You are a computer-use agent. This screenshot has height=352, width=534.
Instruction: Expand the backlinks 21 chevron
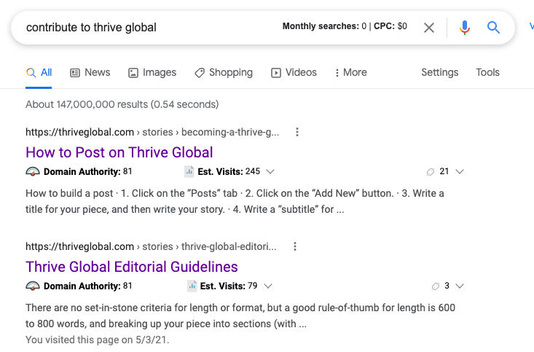460,171
